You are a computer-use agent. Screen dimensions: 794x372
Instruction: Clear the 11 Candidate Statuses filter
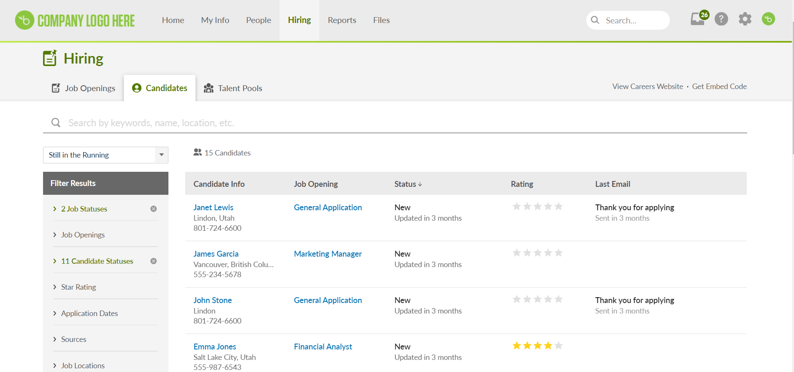153,261
